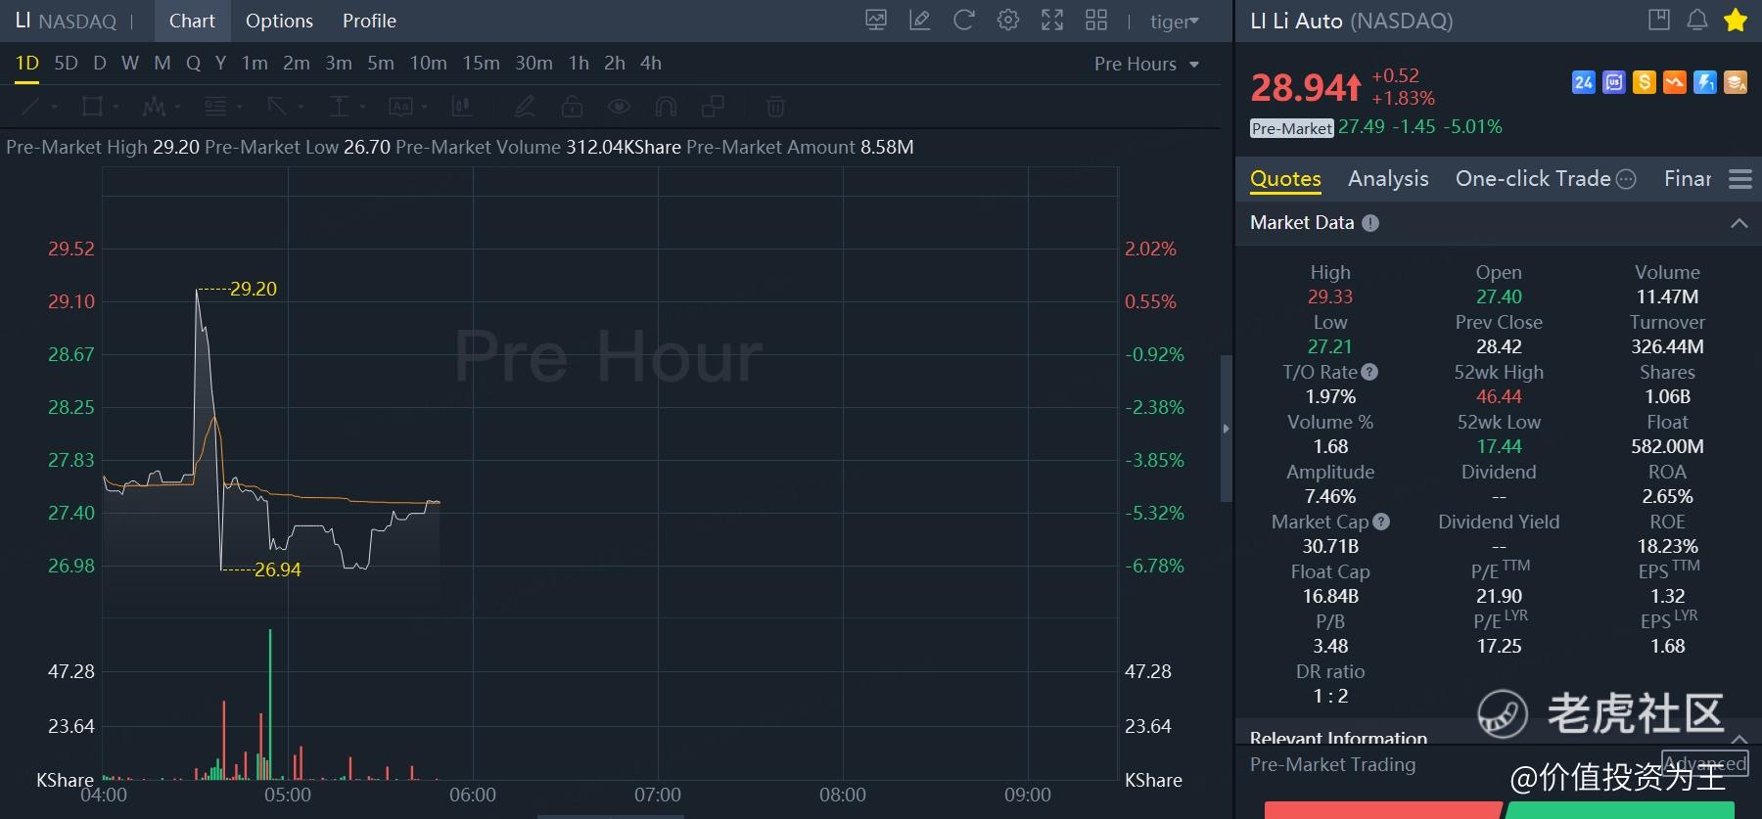This screenshot has height=819, width=1762.
Task: Toggle the favorite star for Li Auto
Action: (x=1736, y=20)
